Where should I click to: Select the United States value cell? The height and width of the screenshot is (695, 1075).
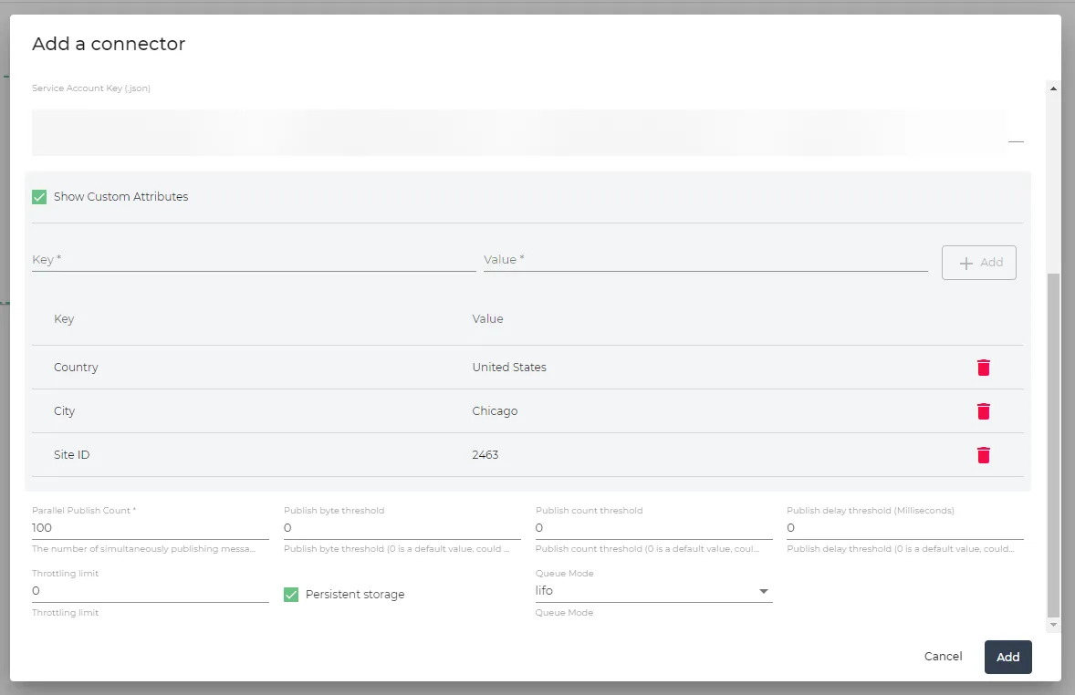[509, 368]
